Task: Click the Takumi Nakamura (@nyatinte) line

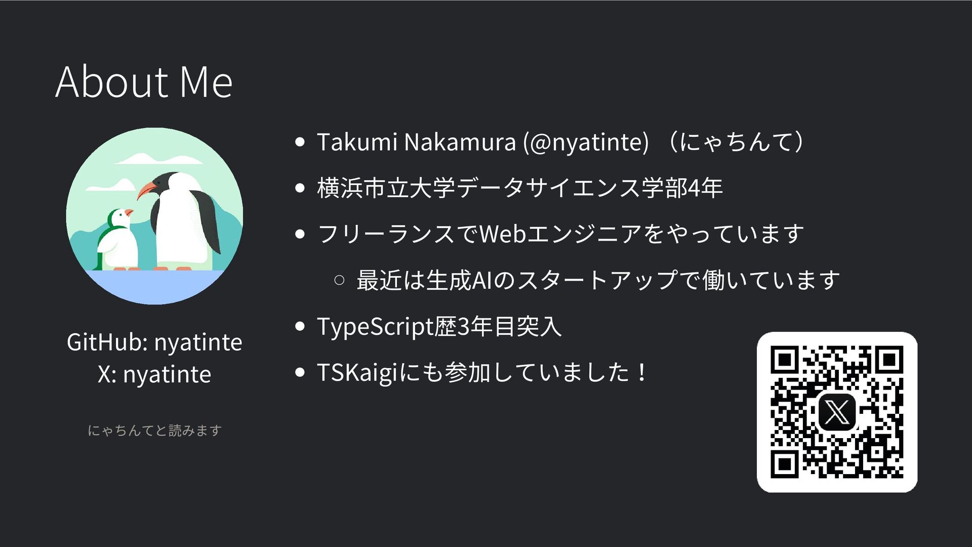Action: pyautogui.click(x=560, y=142)
